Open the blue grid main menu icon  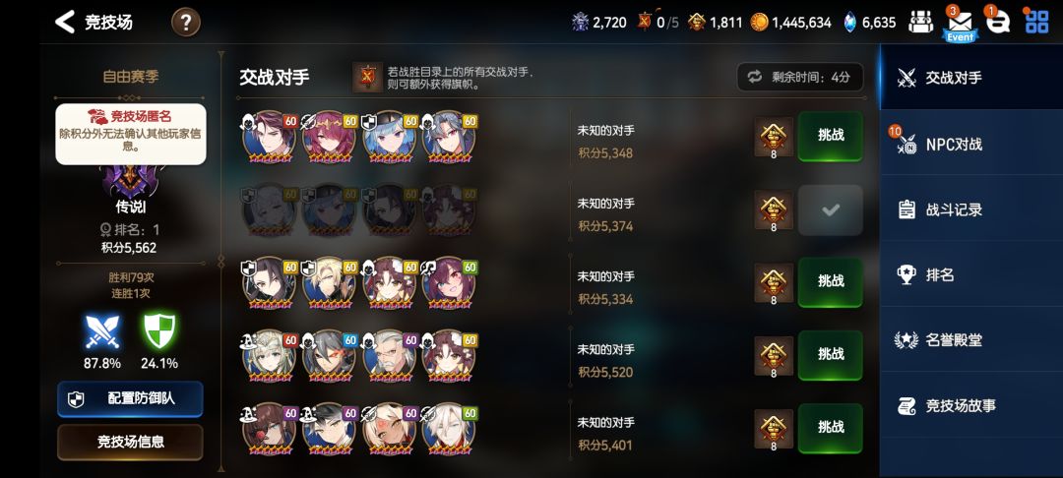coord(1036,22)
